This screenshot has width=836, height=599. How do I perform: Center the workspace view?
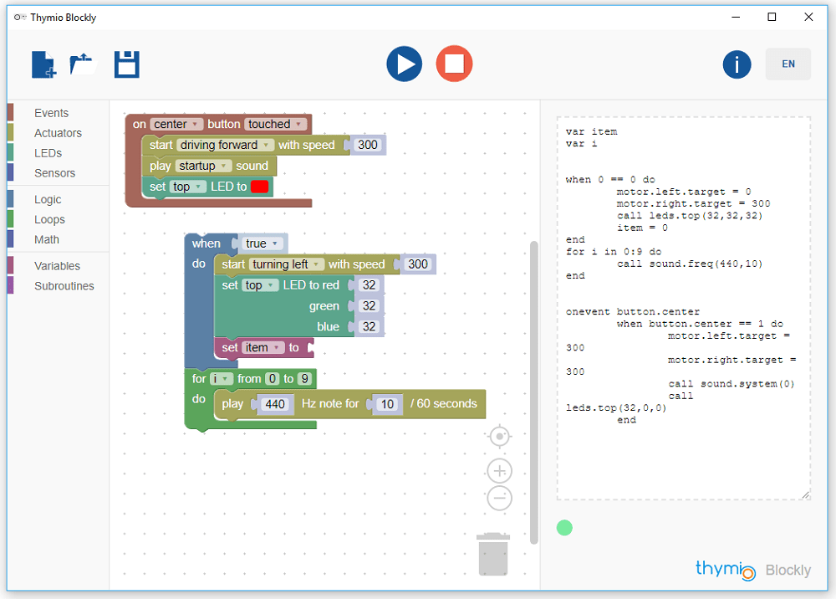[499, 437]
